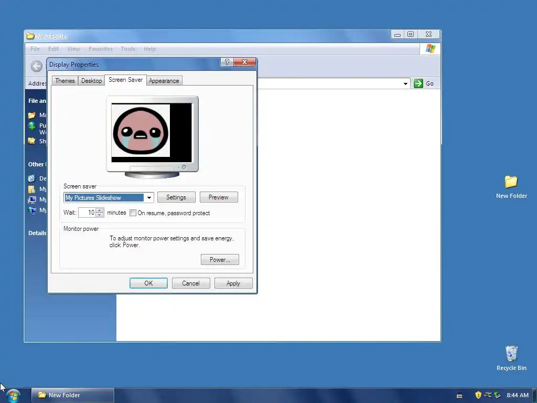Select the New Folder desktop icon
This screenshot has height=403, width=537.
(511, 187)
